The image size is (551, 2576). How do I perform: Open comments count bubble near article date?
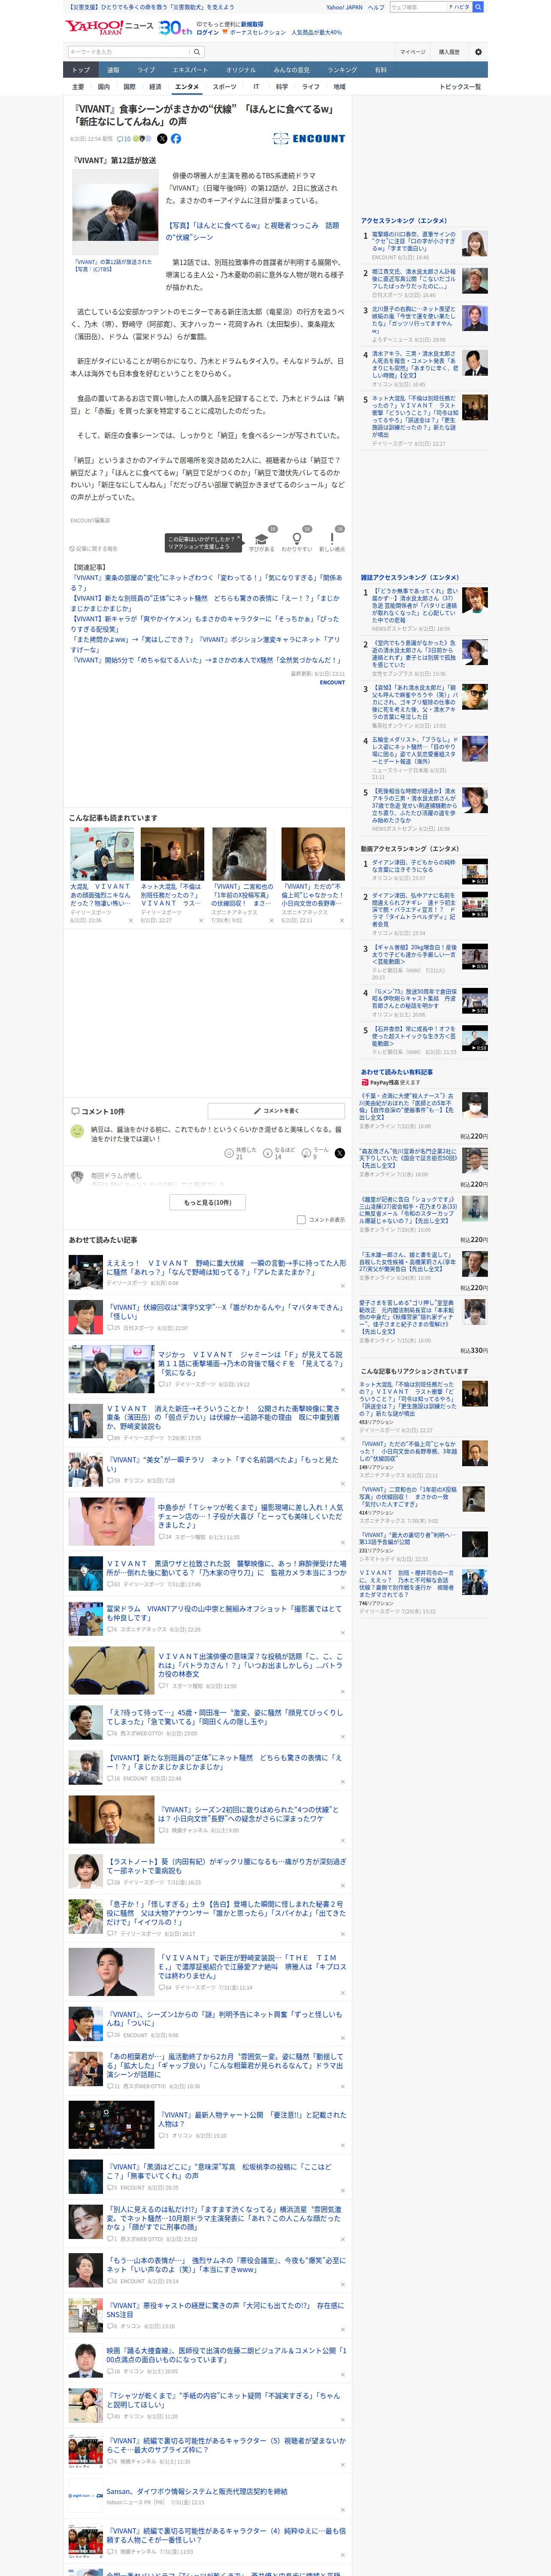click(124, 139)
